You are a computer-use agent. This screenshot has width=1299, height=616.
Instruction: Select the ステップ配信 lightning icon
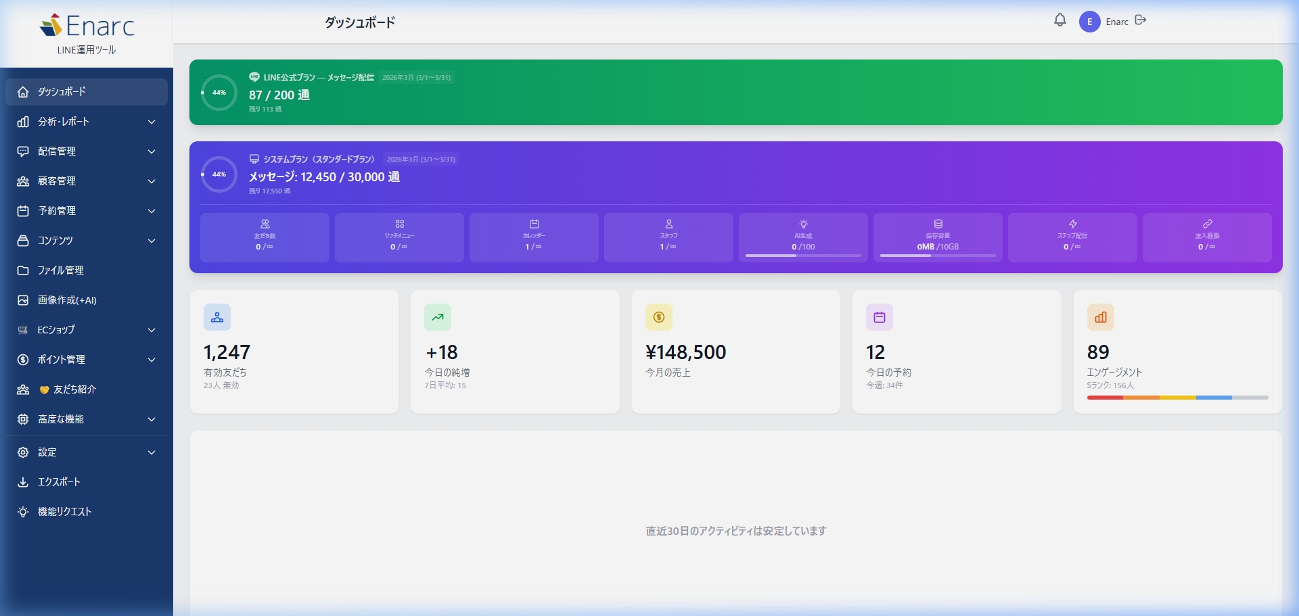(x=1072, y=224)
